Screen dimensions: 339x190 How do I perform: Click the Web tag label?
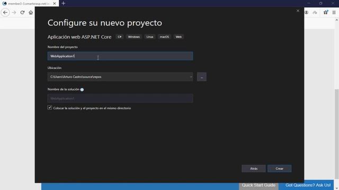pyautogui.click(x=179, y=37)
